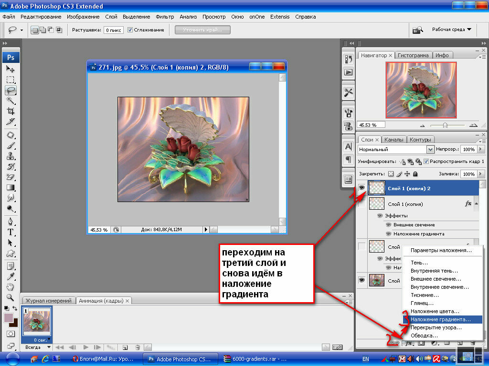Image resolution: width=489 pixels, height=366 pixels.
Task: Open looping options dropdown Всегда
Action: pos(38,347)
